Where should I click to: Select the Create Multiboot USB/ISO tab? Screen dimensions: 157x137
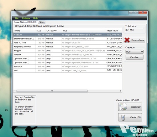pos(25,22)
